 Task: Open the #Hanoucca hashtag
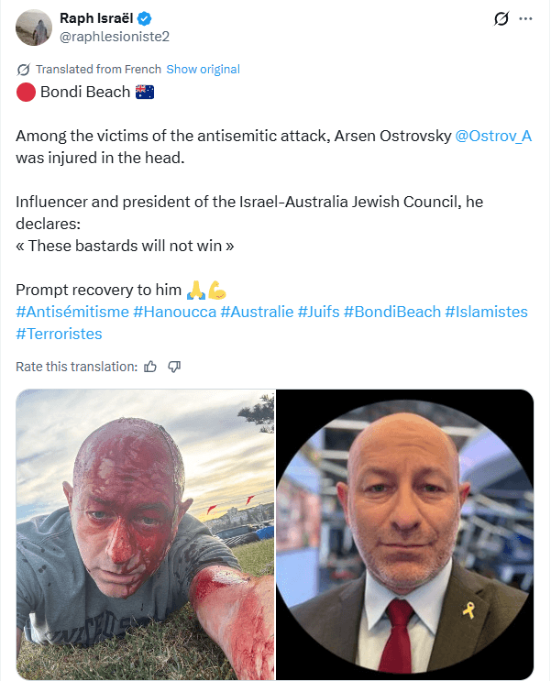[175, 312]
